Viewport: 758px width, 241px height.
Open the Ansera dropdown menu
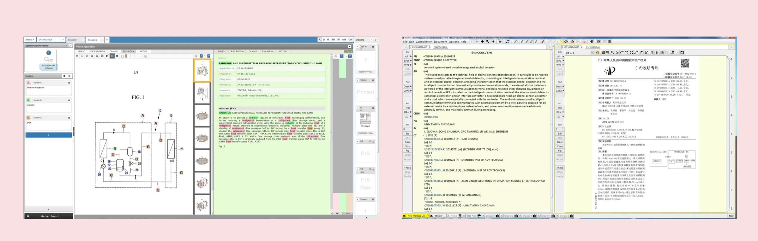click(x=30, y=40)
